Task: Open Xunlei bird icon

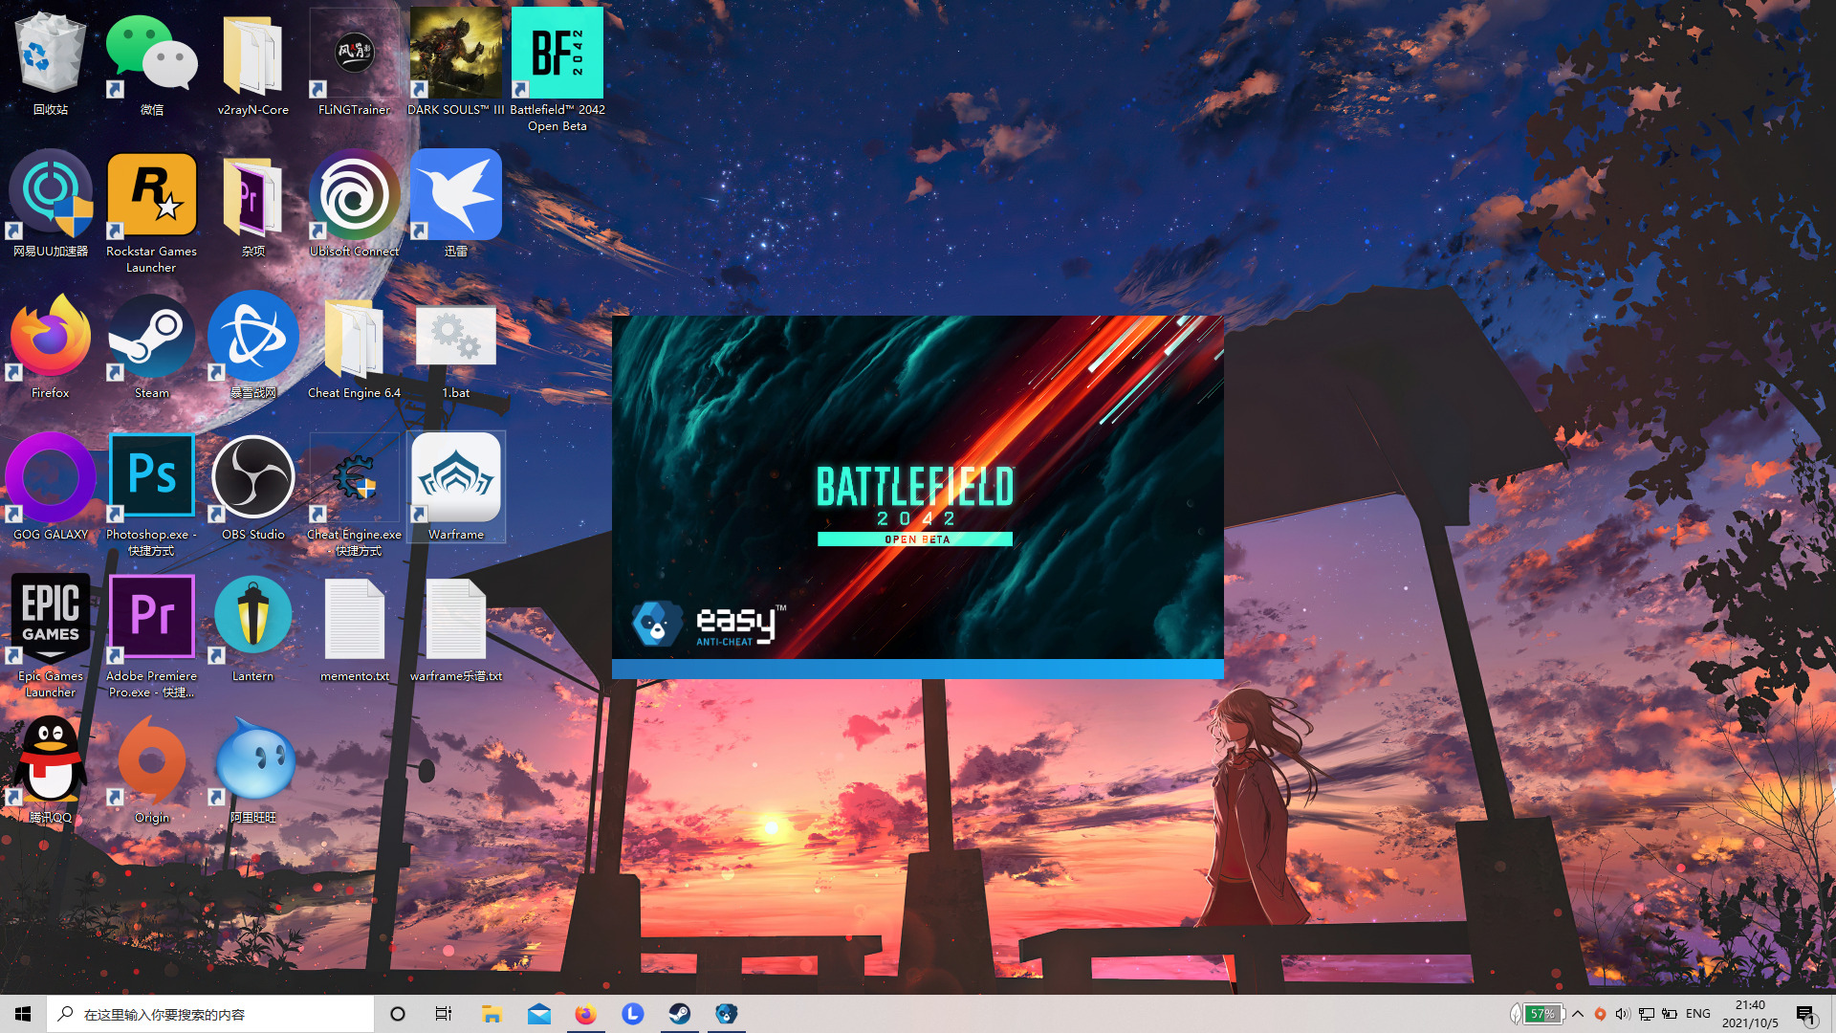Action: pyautogui.click(x=456, y=204)
